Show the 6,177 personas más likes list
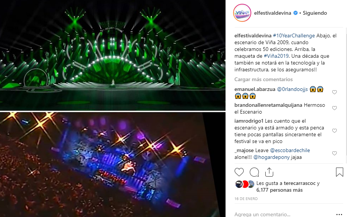Image resolution: width=347 pixels, height=217 pixels. (280, 190)
